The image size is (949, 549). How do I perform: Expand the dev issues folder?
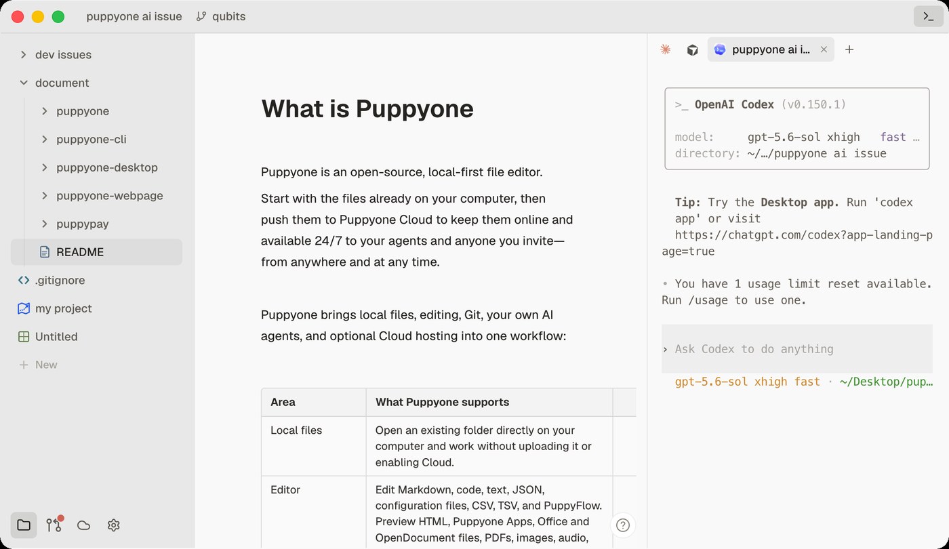point(24,55)
